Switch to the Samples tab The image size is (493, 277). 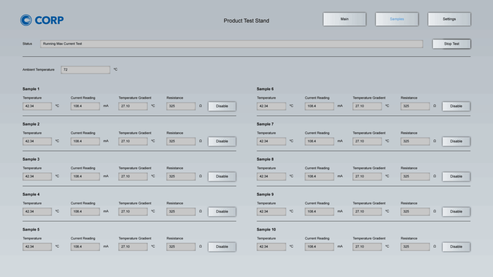pos(397,19)
